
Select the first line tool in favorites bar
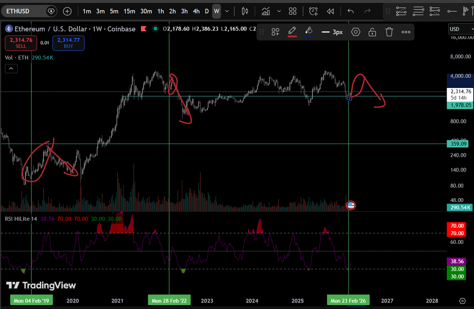[x=401, y=11]
